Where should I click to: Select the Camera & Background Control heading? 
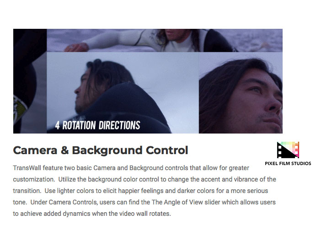[x=101, y=150]
